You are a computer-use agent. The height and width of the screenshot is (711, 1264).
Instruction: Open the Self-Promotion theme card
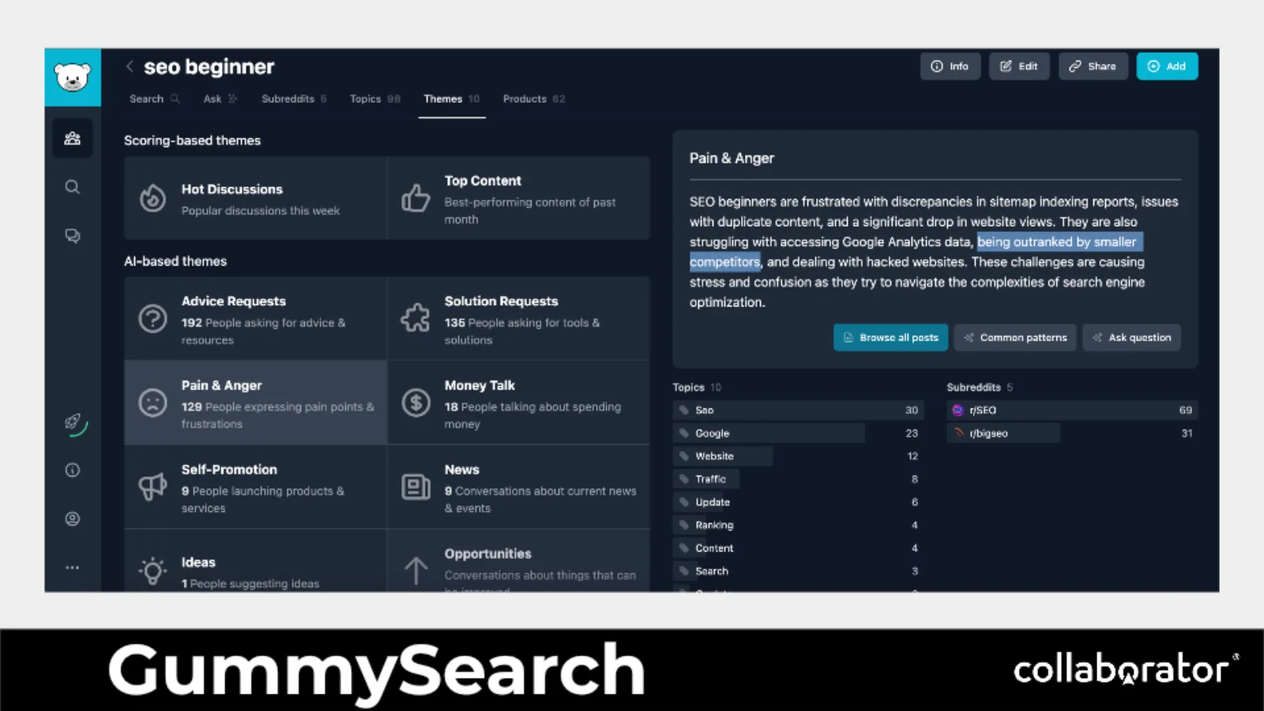point(255,487)
